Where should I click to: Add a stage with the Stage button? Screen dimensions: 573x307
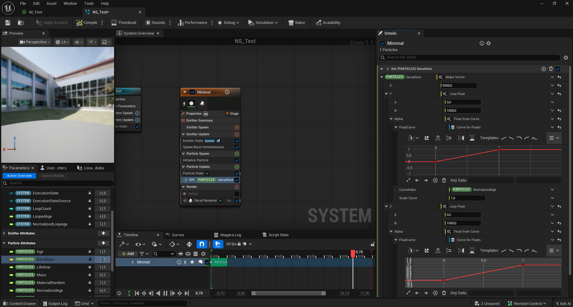coord(232,113)
